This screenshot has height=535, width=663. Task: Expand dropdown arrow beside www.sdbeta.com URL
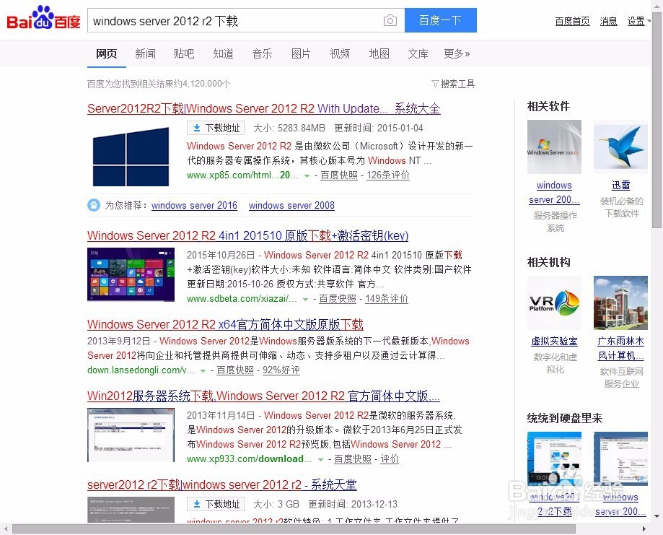[x=305, y=299]
